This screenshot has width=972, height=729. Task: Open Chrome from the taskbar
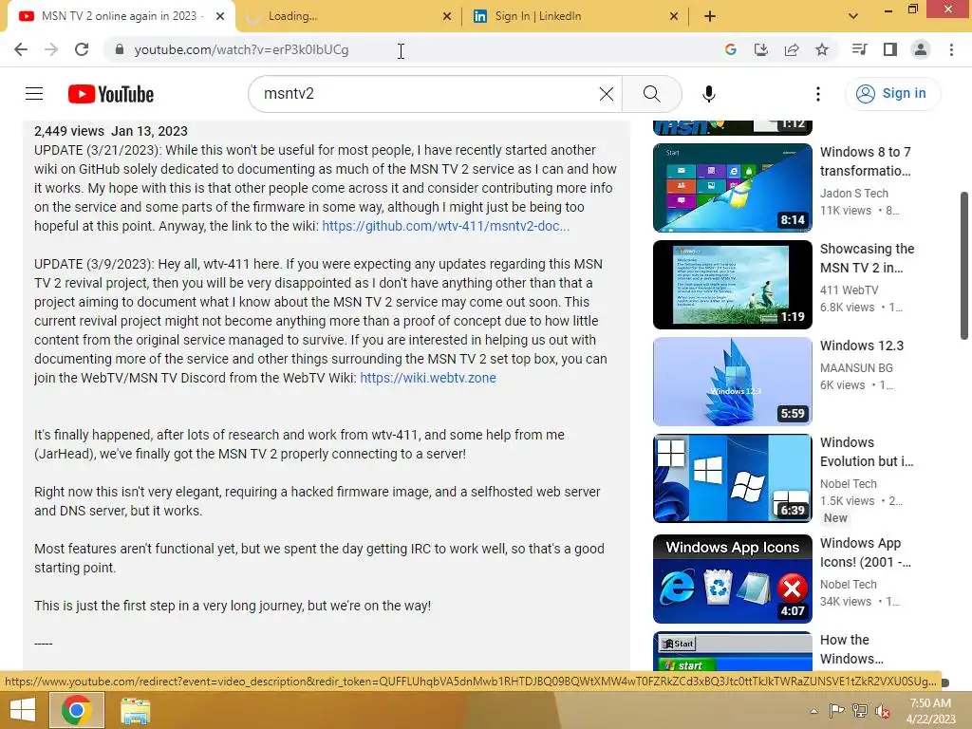(76, 710)
